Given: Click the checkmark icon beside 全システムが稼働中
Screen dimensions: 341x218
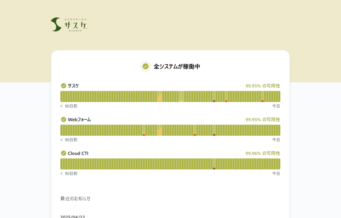Looking at the screenshot, I should click(x=146, y=66).
